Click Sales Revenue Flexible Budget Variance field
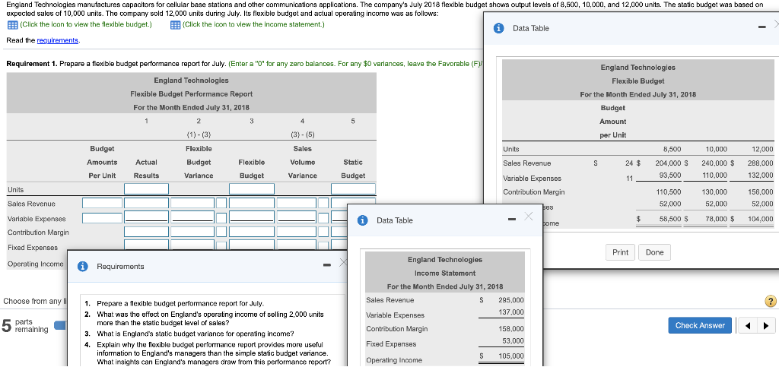779x367 pixels. [x=192, y=203]
